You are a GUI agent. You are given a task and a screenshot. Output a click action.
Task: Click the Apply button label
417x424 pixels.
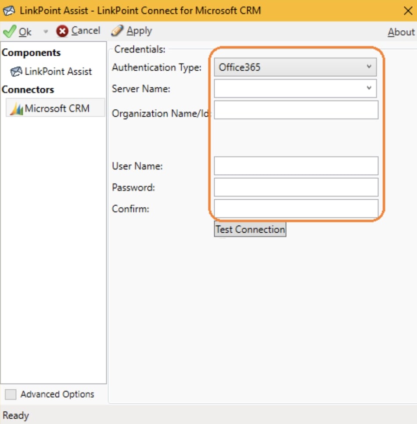[139, 31]
